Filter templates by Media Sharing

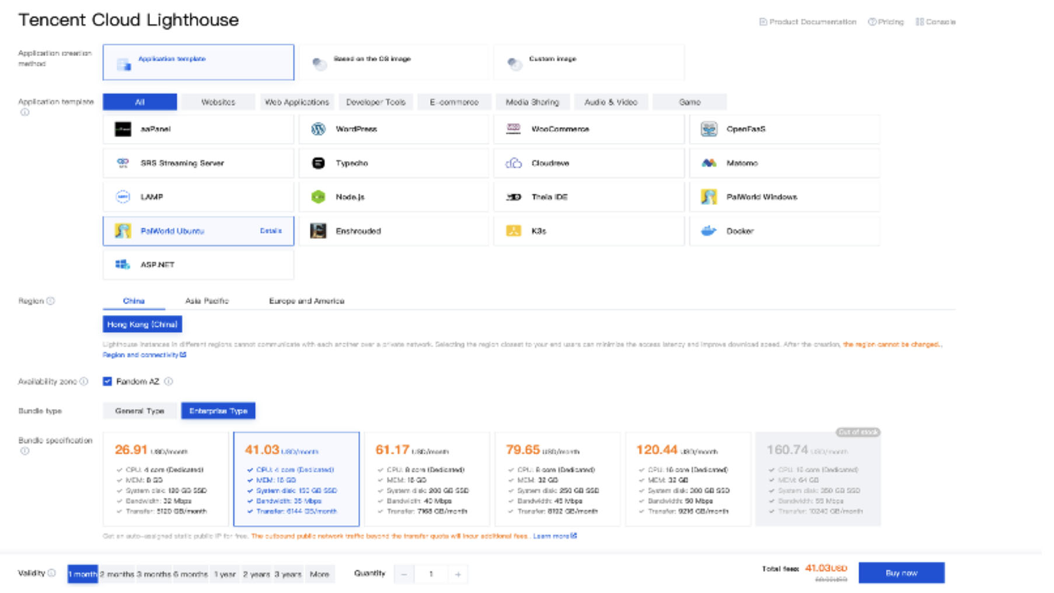click(x=532, y=102)
